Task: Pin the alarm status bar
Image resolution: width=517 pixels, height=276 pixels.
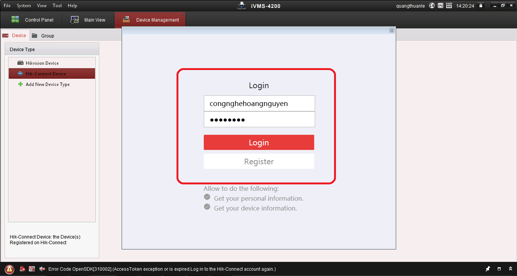Action: pyautogui.click(x=488, y=269)
